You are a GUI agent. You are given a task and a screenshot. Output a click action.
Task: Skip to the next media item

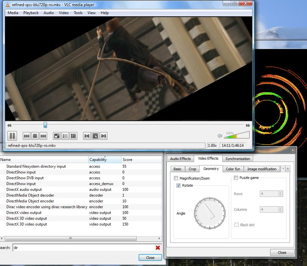click(43, 136)
